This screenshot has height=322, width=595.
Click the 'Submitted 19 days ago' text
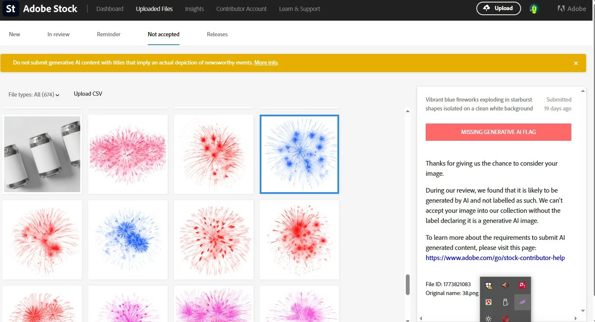coord(558,104)
